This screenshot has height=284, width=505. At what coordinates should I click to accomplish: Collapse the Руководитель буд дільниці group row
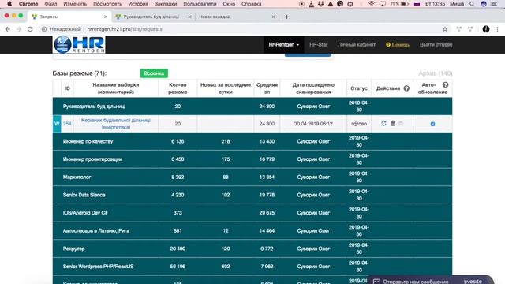point(252,106)
